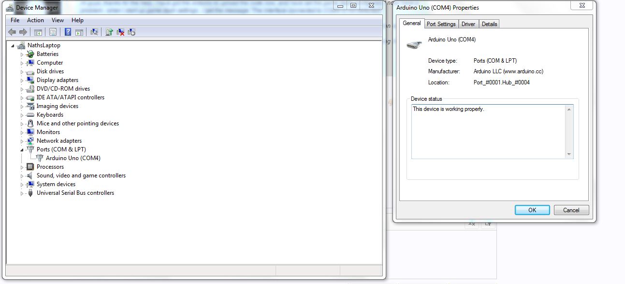
Task: Select the Processors category icon
Action: tap(30, 167)
